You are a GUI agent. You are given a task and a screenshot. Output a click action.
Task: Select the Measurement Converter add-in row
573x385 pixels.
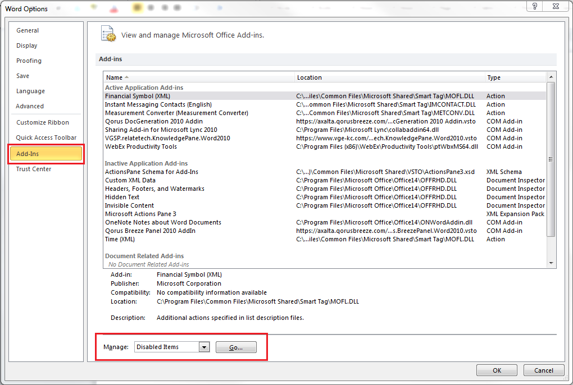[325, 113]
